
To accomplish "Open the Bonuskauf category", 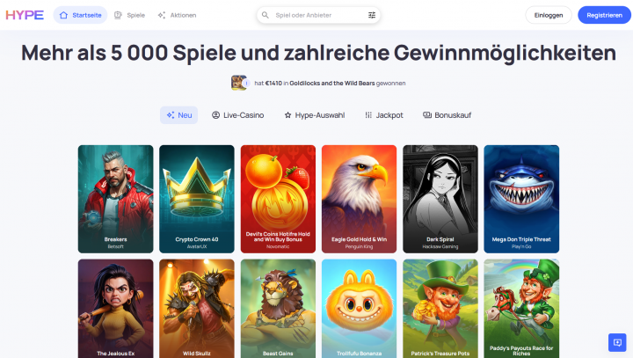I will point(447,115).
